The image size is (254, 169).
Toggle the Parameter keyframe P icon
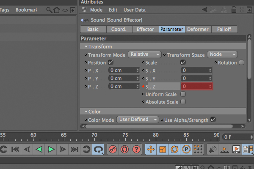click(x=186, y=149)
